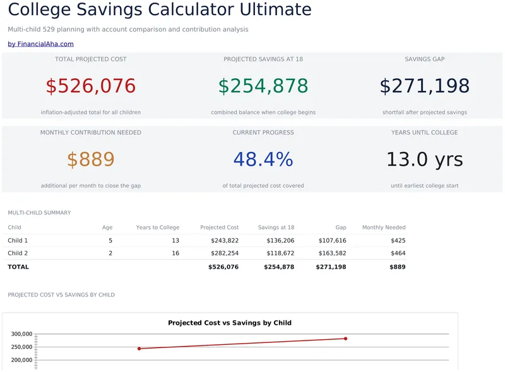
Task: Click the 13.0 yrs value
Action: coord(424,160)
